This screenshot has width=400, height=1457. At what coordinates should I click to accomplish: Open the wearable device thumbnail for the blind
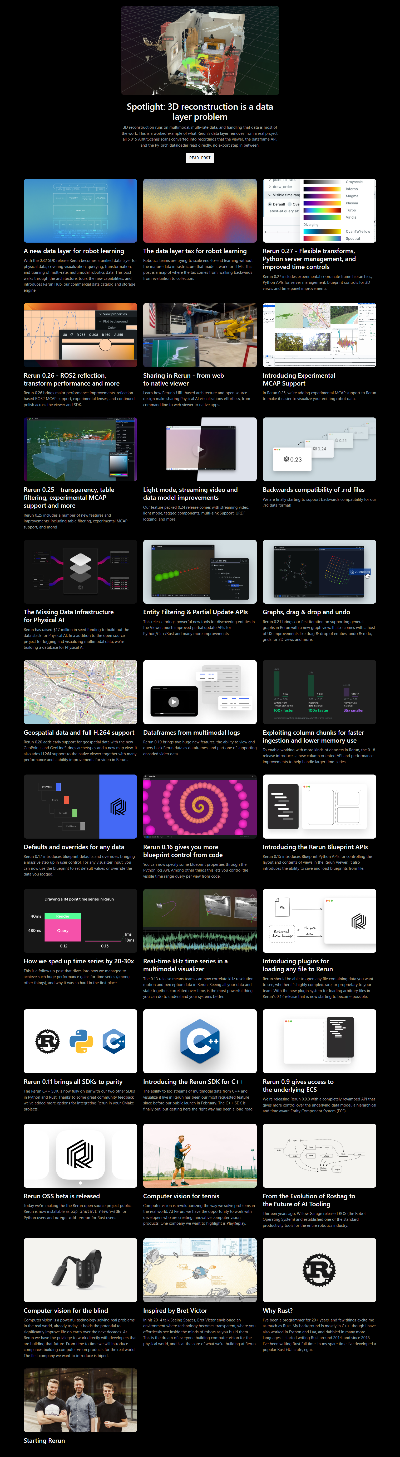80,1270
